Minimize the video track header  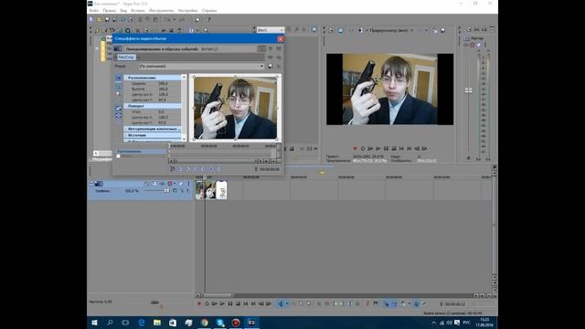(91, 184)
